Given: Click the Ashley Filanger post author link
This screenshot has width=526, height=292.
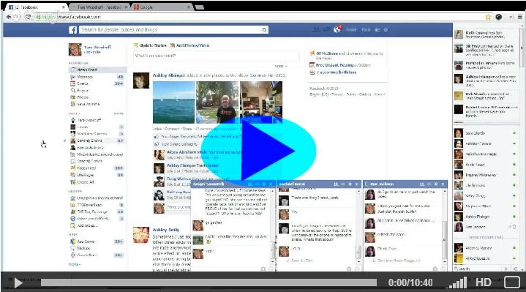Looking at the screenshot, I should tap(169, 75).
